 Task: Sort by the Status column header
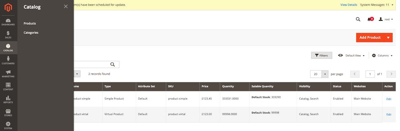(341, 87)
